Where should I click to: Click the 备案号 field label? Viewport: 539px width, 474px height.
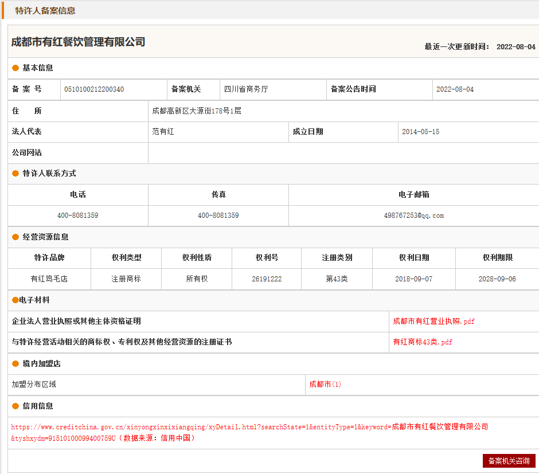(x=27, y=89)
